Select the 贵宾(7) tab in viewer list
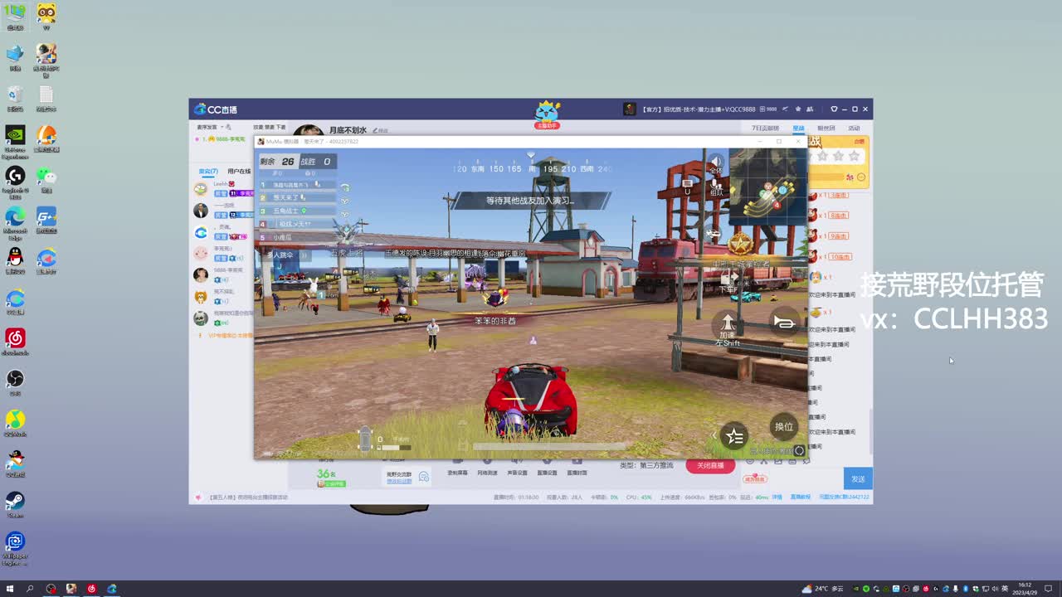Screen dimensions: 1062x597 (x=208, y=172)
